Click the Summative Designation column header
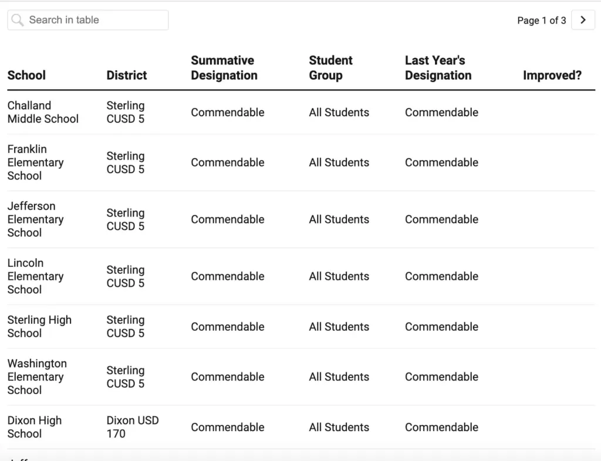The height and width of the screenshot is (461, 601). (224, 68)
